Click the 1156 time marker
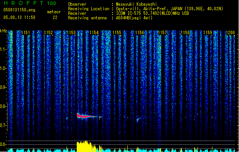Image resolution: width=239 pixels, height=152 pixels. click(x=139, y=33)
